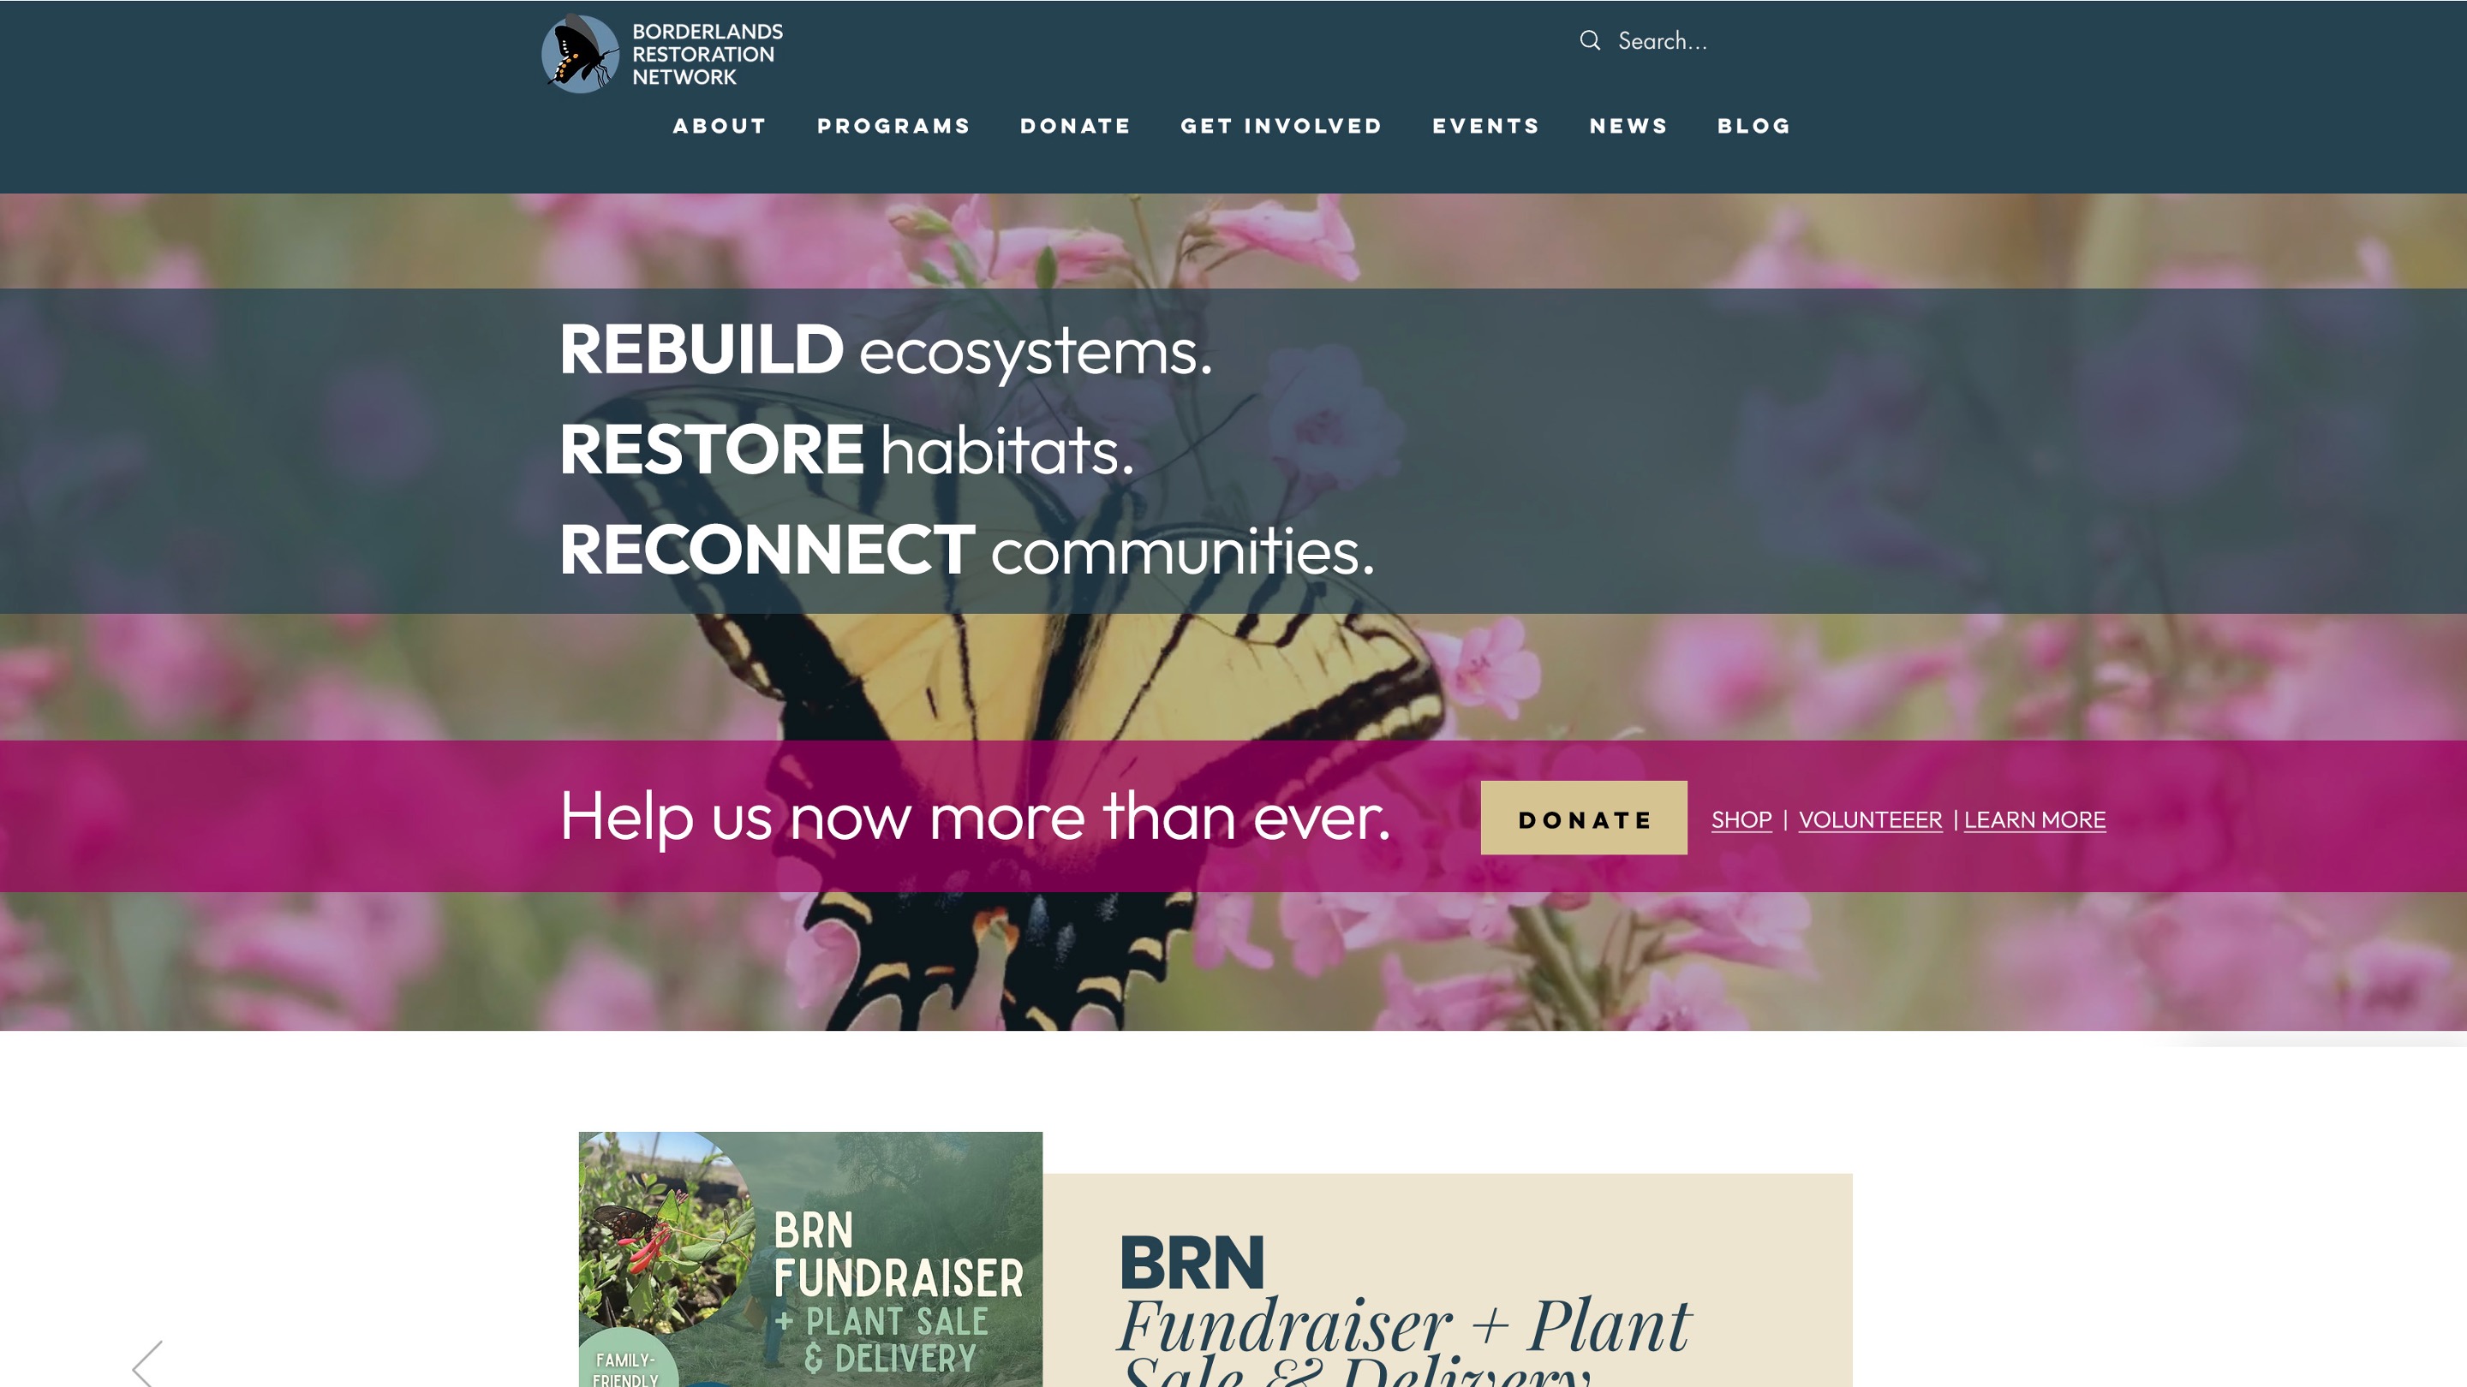The image size is (2467, 1387).
Task: Go to previous slide with left arrow
Action: (x=147, y=1363)
